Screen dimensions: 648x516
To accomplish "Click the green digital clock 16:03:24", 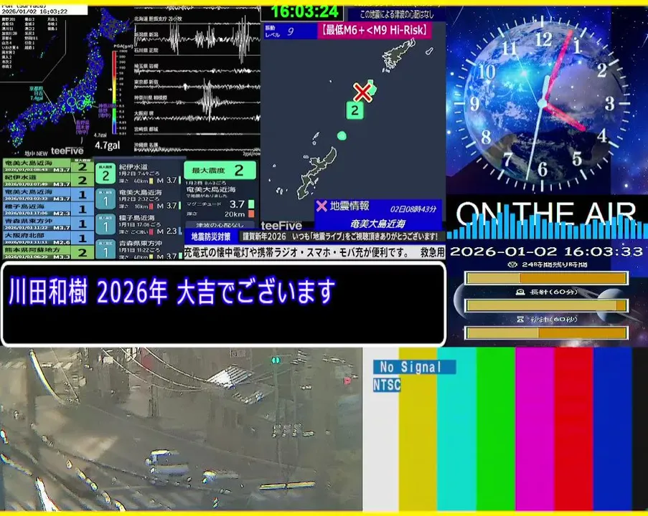I will point(304,11).
